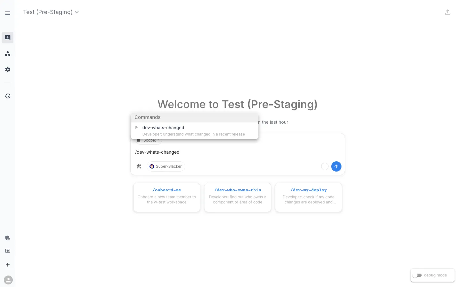
Task: Enable debug mode toggle
Action: point(417,275)
